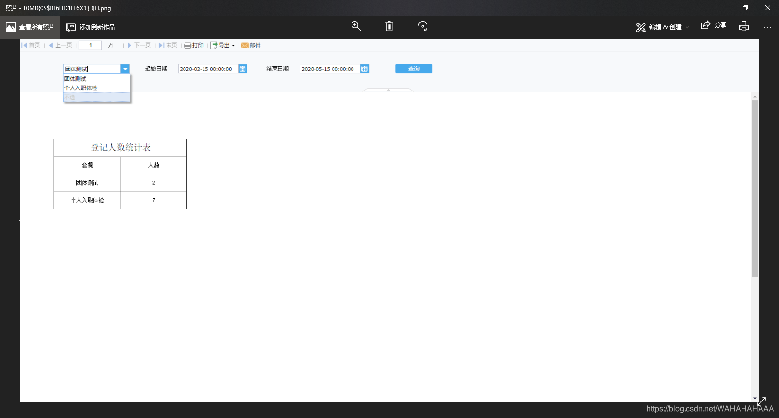
Task: Type in the package combo box text field
Action: pyautogui.click(x=92, y=69)
